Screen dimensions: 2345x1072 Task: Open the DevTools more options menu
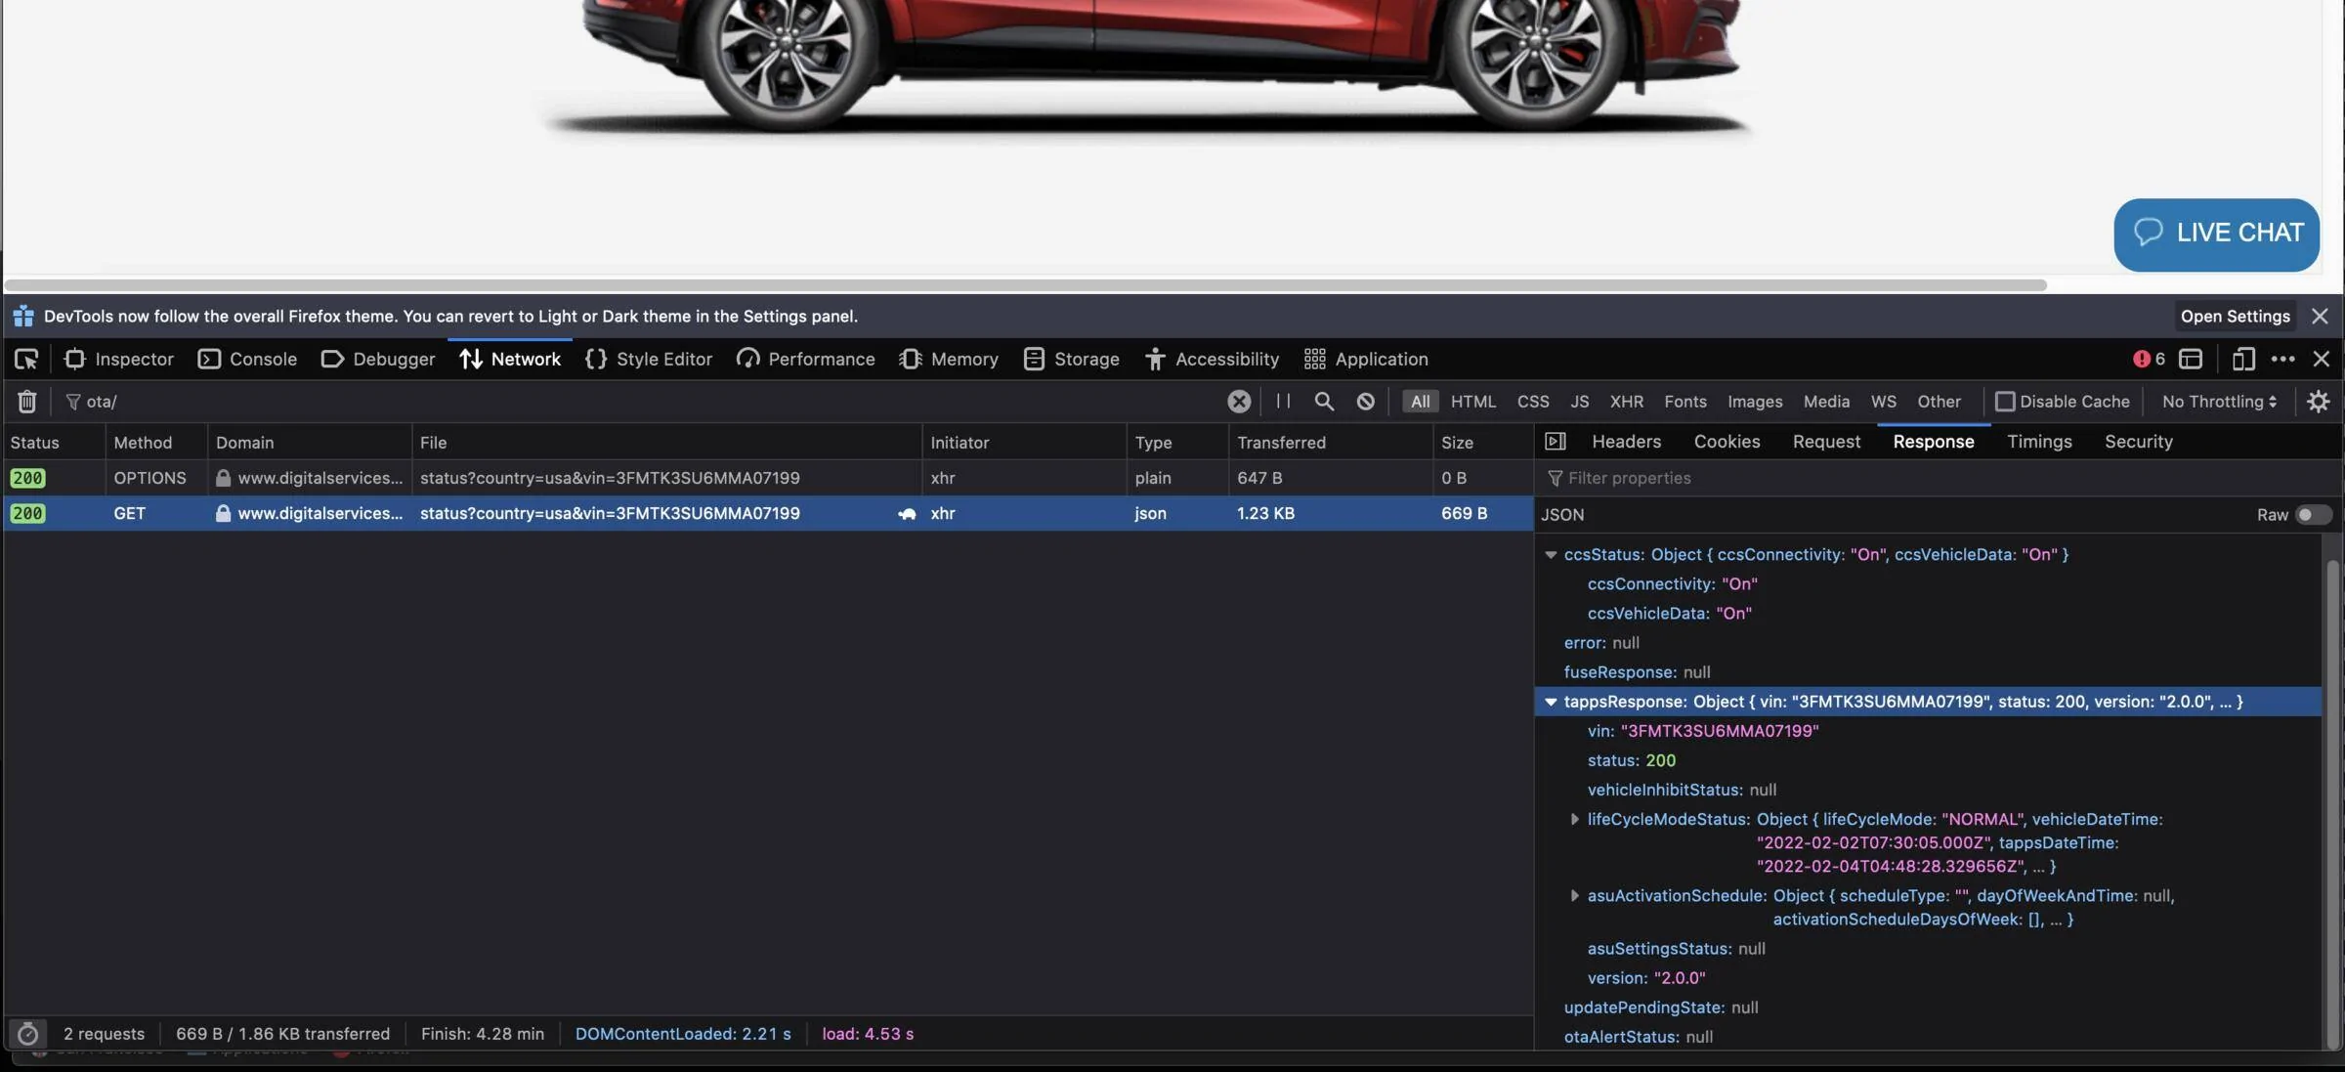click(2282, 360)
